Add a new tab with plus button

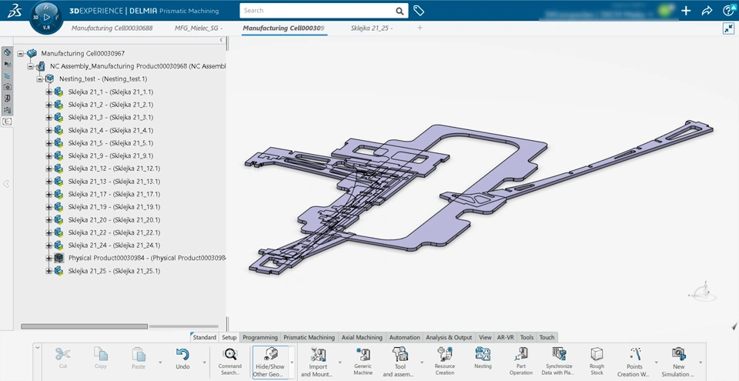[420, 28]
